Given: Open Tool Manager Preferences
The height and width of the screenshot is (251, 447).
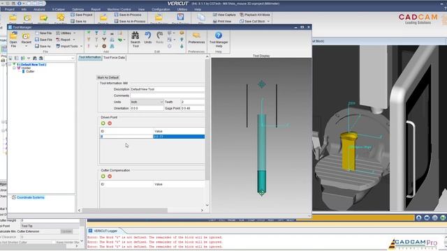Looking at the screenshot, I should pos(196,38).
